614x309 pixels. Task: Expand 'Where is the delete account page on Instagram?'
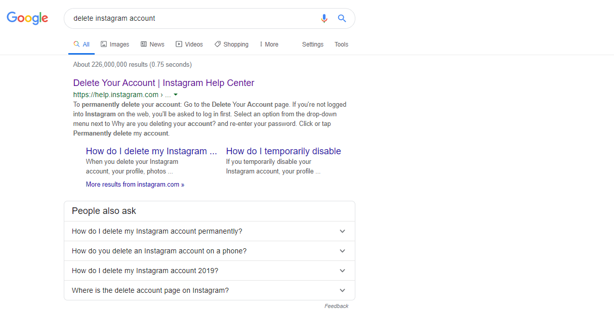209,290
